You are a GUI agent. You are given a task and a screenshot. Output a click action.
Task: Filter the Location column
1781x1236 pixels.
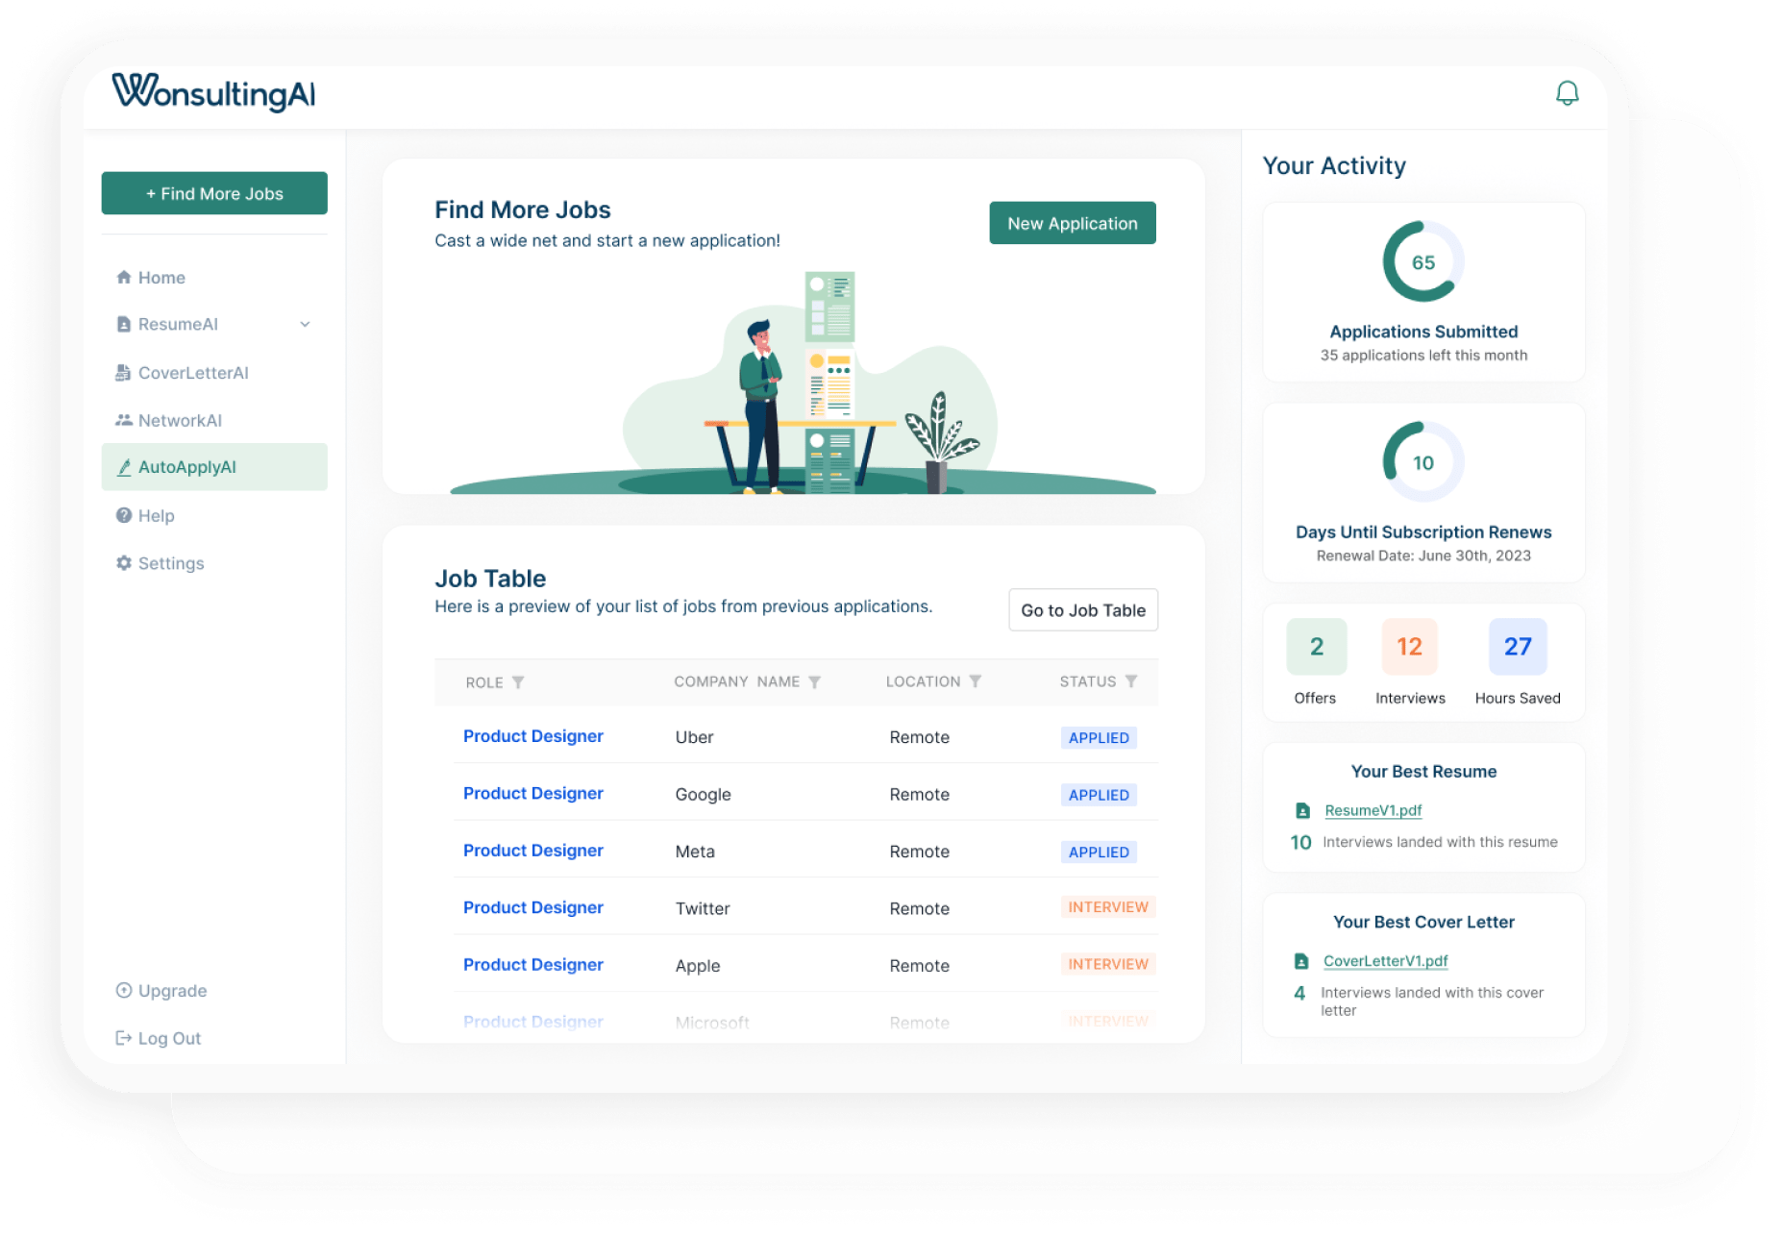pos(975,681)
